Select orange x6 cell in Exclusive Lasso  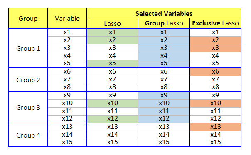coord(215,72)
